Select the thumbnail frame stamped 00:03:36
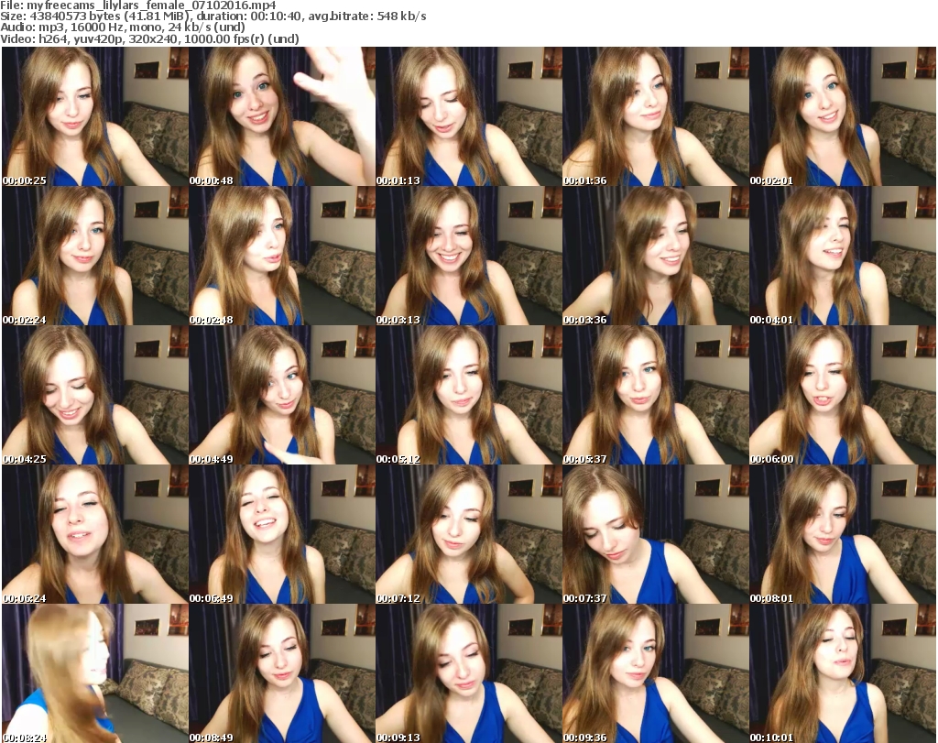Image resolution: width=938 pixels, height=743 pixels. click(x=656, y=256)
